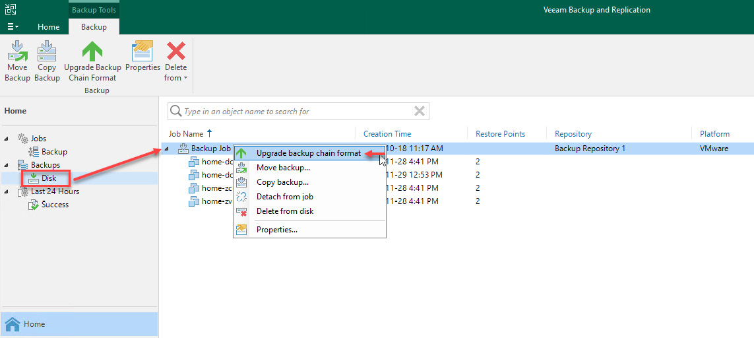Viewport: 754px width, 338px height.
Task: Choose Move backup... from context menu
Action: pos(309,168)
